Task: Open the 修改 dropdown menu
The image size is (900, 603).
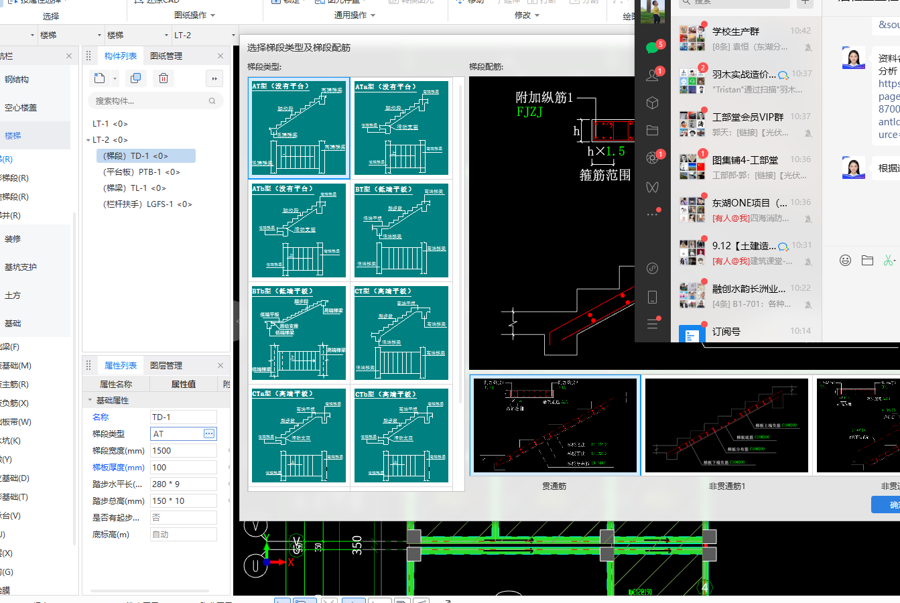Action: click(x=527, y=15)
